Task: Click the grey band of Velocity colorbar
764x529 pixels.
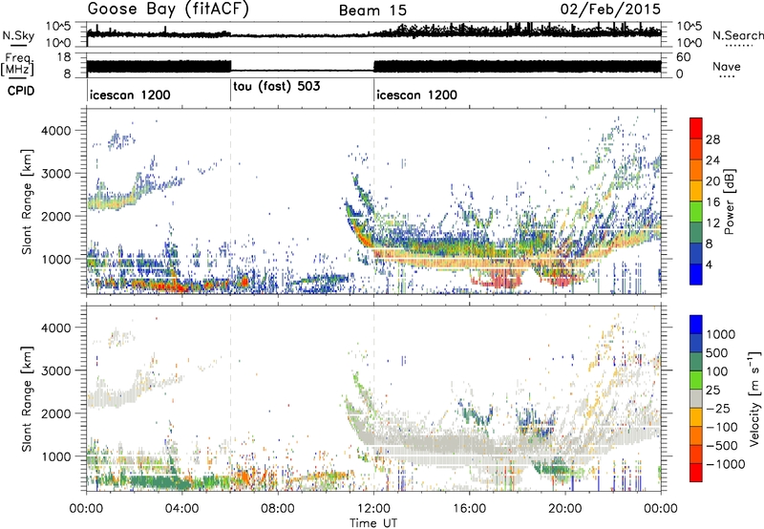Action: tap(696, 399)
